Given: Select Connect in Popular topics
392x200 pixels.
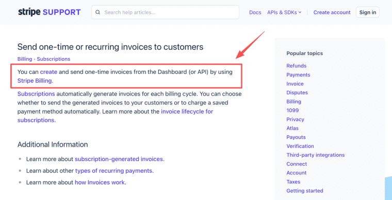Looking at the screenshot, I should click(297, 164).
